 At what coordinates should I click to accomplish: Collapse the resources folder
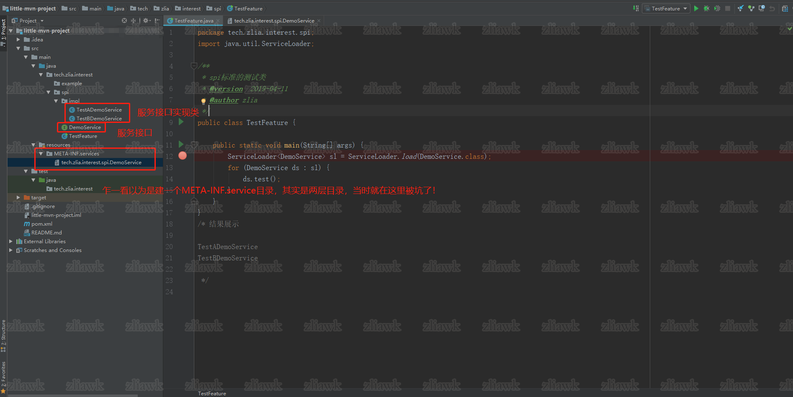33,145
